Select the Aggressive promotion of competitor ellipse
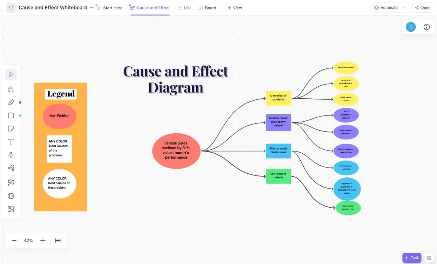The image size is (437, 264). 347,189
